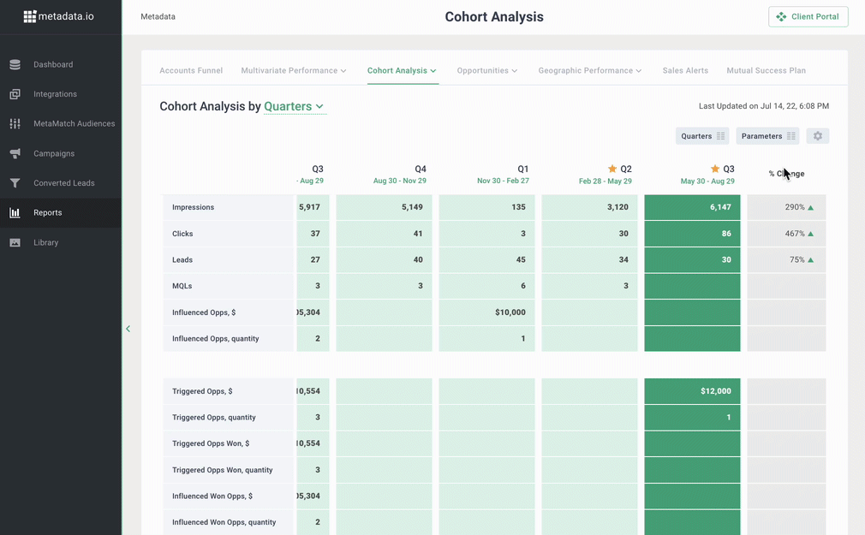
Task: Expand the Geographic Performance dropdown tab
Action: pyautogui.click(x=590, y=71)
